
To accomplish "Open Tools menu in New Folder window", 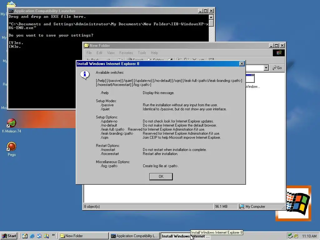I will pyautogui.click(x=142, y=53).
